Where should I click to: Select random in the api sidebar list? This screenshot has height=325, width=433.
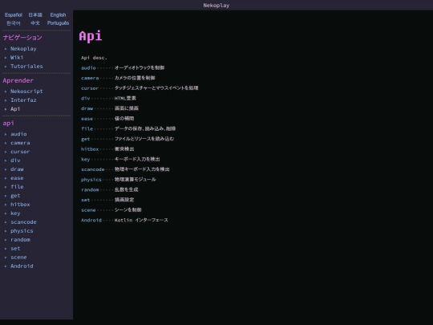(20, 240)
